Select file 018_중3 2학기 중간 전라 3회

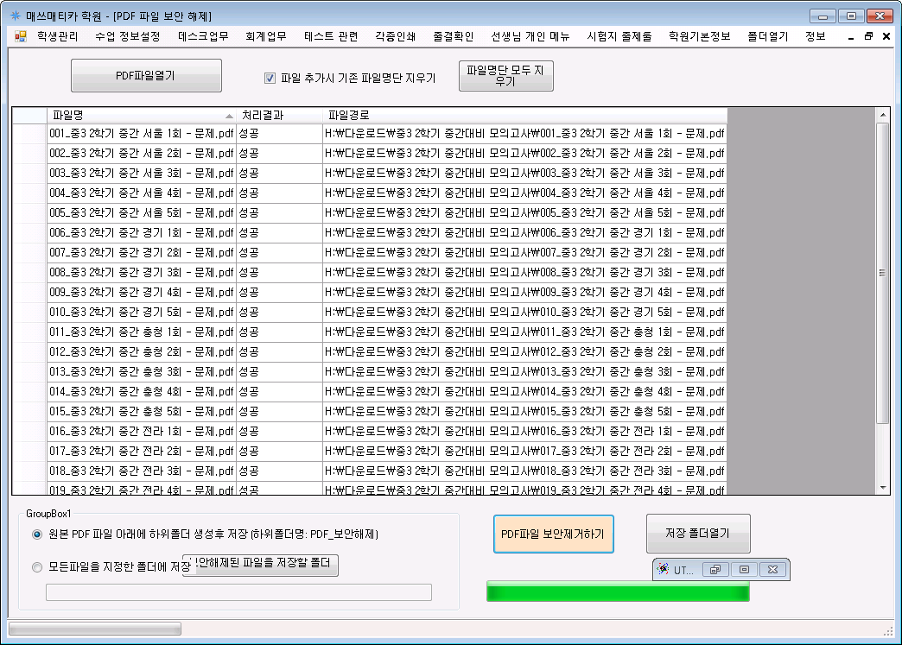coord(141,471)
